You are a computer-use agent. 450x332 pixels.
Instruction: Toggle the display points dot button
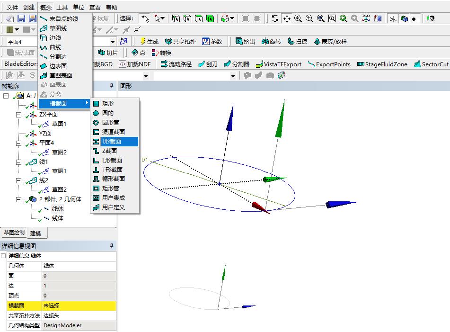(414, 18)
